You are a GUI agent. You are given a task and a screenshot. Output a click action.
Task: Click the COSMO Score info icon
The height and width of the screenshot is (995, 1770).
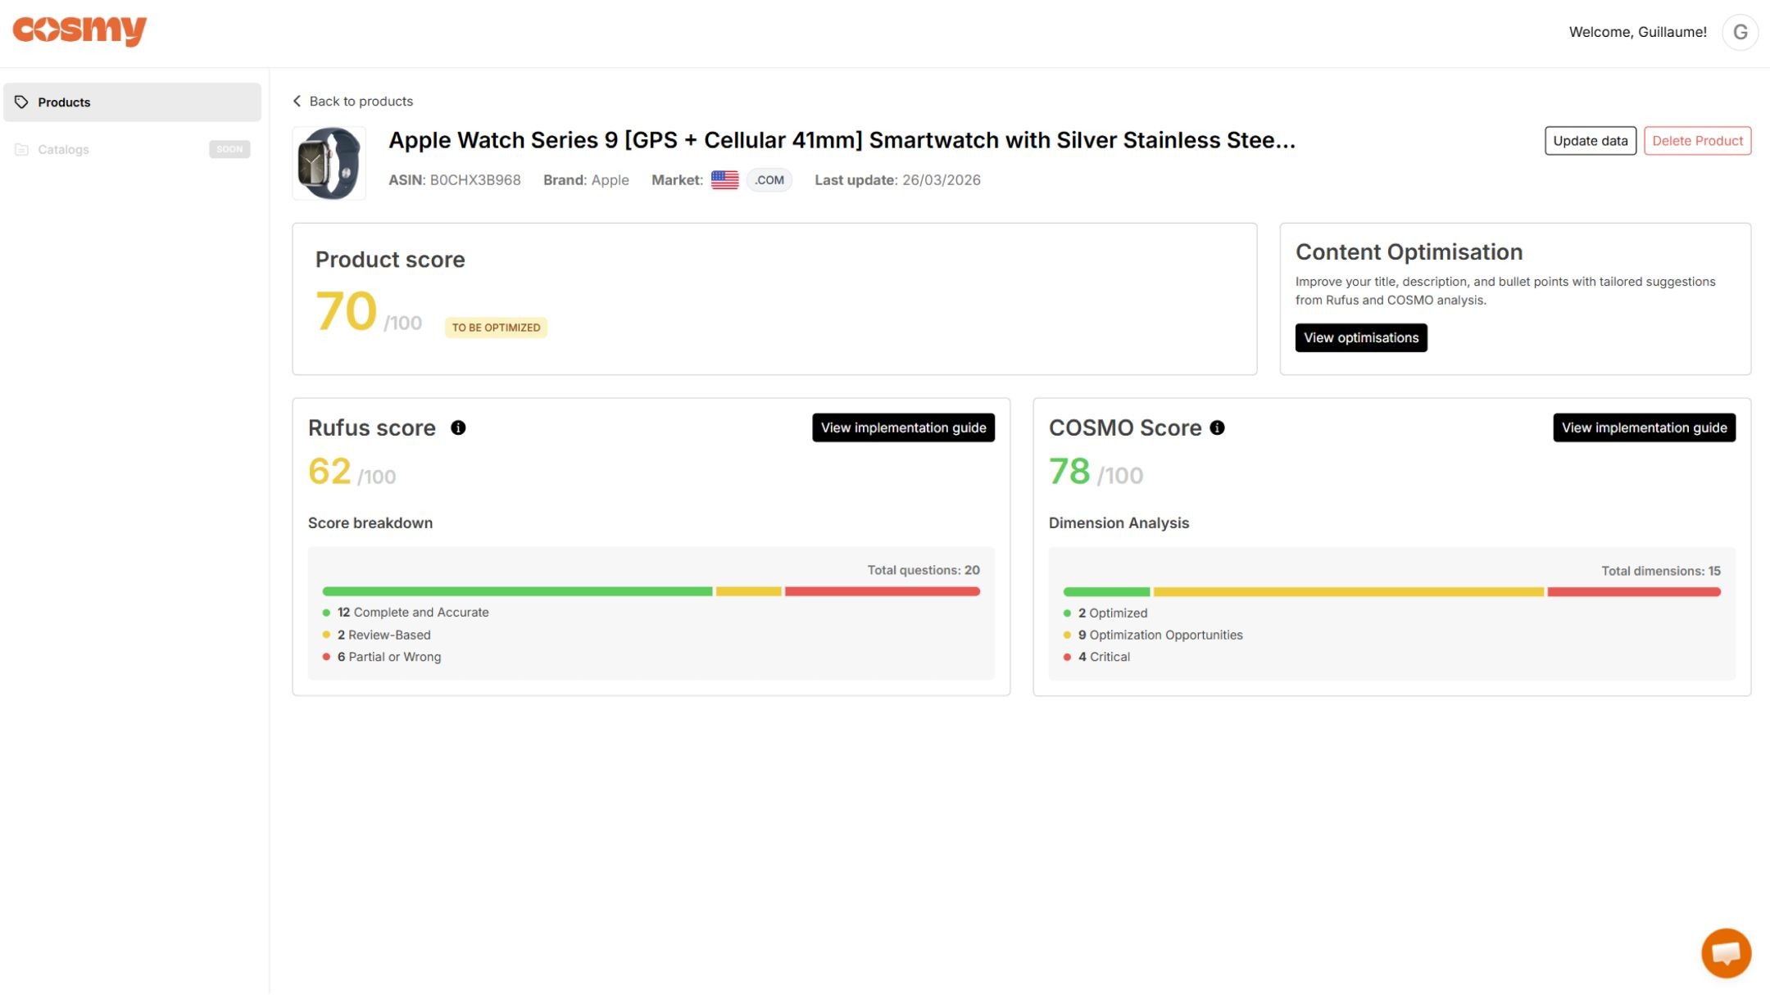pyautogui.click(x=1217, y=427)
